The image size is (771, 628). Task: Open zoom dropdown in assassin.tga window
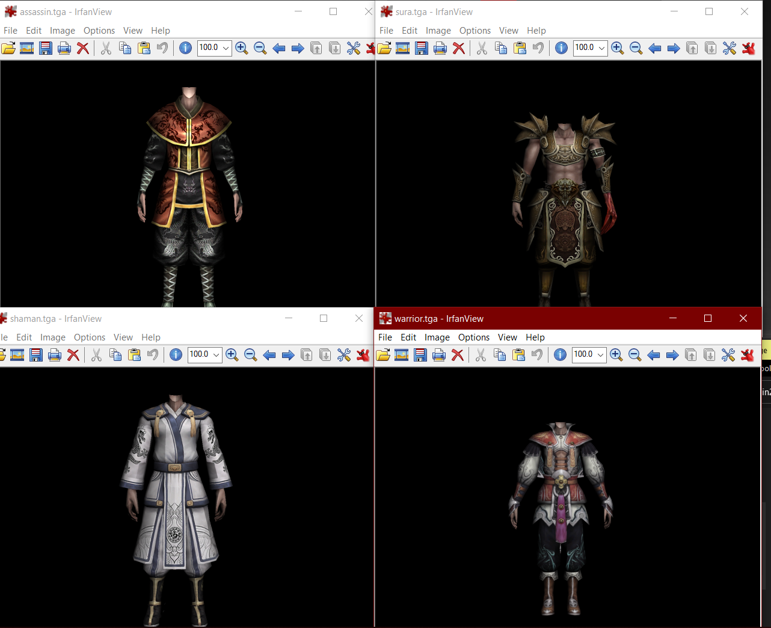[226, 48]
